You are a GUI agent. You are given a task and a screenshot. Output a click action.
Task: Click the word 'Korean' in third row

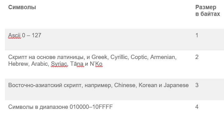tap(148, 85)
